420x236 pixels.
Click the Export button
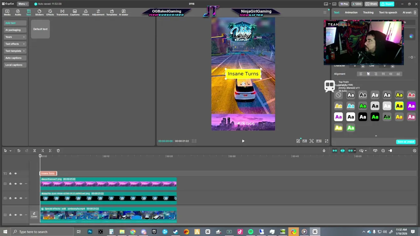click(387, 4)
